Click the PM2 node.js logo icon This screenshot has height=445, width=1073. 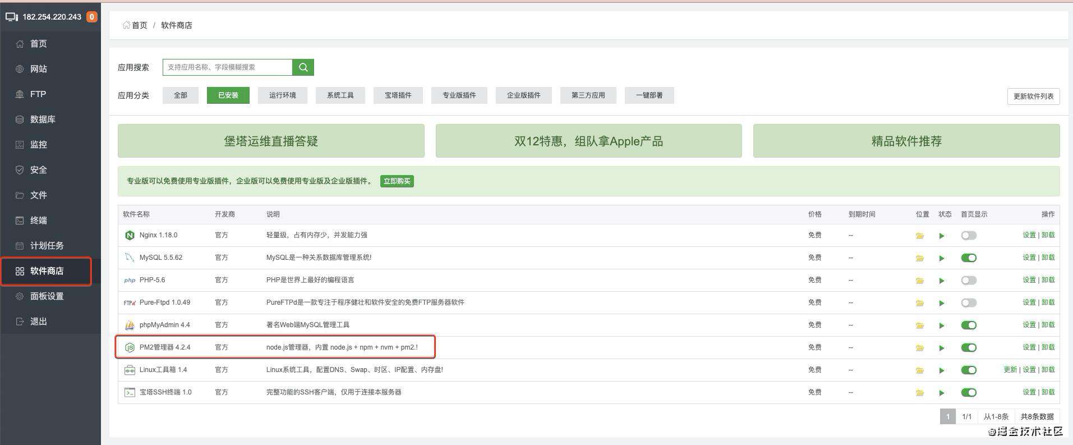130,347
